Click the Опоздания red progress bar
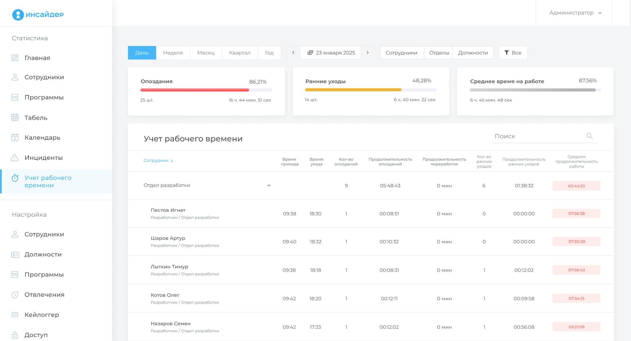 pos(195,90)
